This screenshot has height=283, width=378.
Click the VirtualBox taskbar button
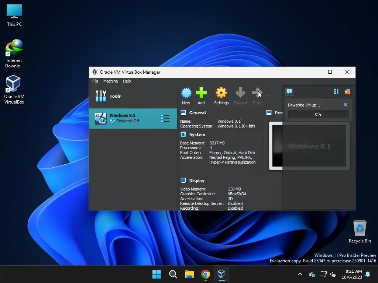tap(221, 274)
